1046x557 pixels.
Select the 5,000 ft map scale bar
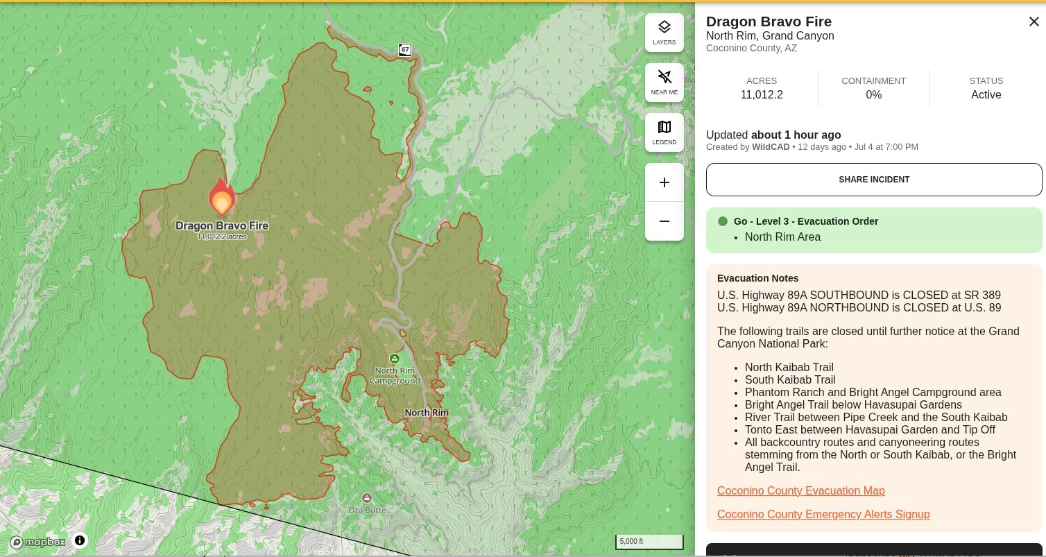point(649,542)
